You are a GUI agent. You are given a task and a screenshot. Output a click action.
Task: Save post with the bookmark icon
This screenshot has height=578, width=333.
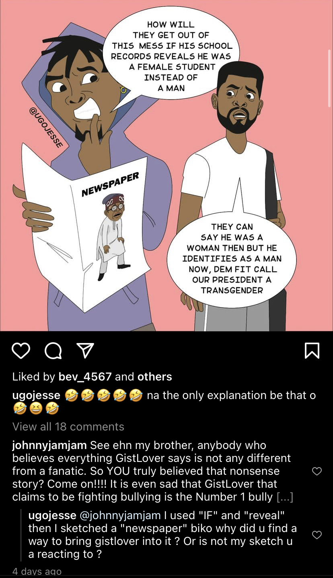(x=312, y=351)
